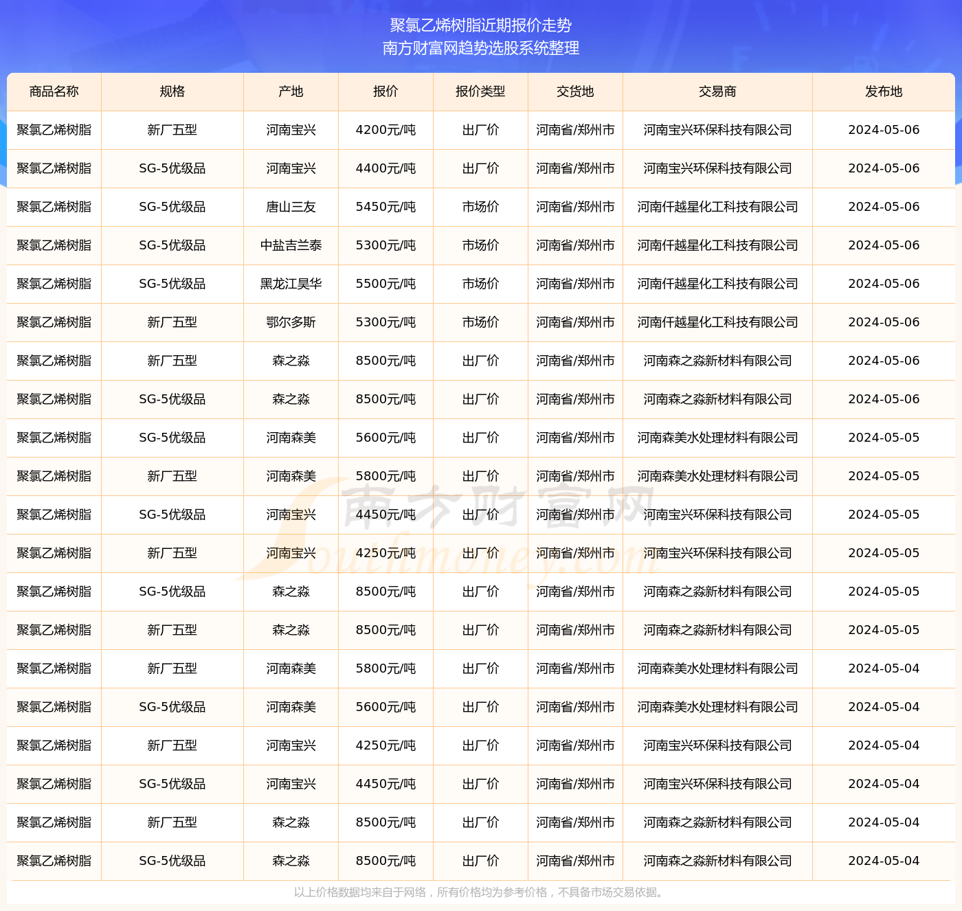This screenshot has width=962, height=911.
Task: Click the 交易商 column header
Action: (x=717, y=91)
